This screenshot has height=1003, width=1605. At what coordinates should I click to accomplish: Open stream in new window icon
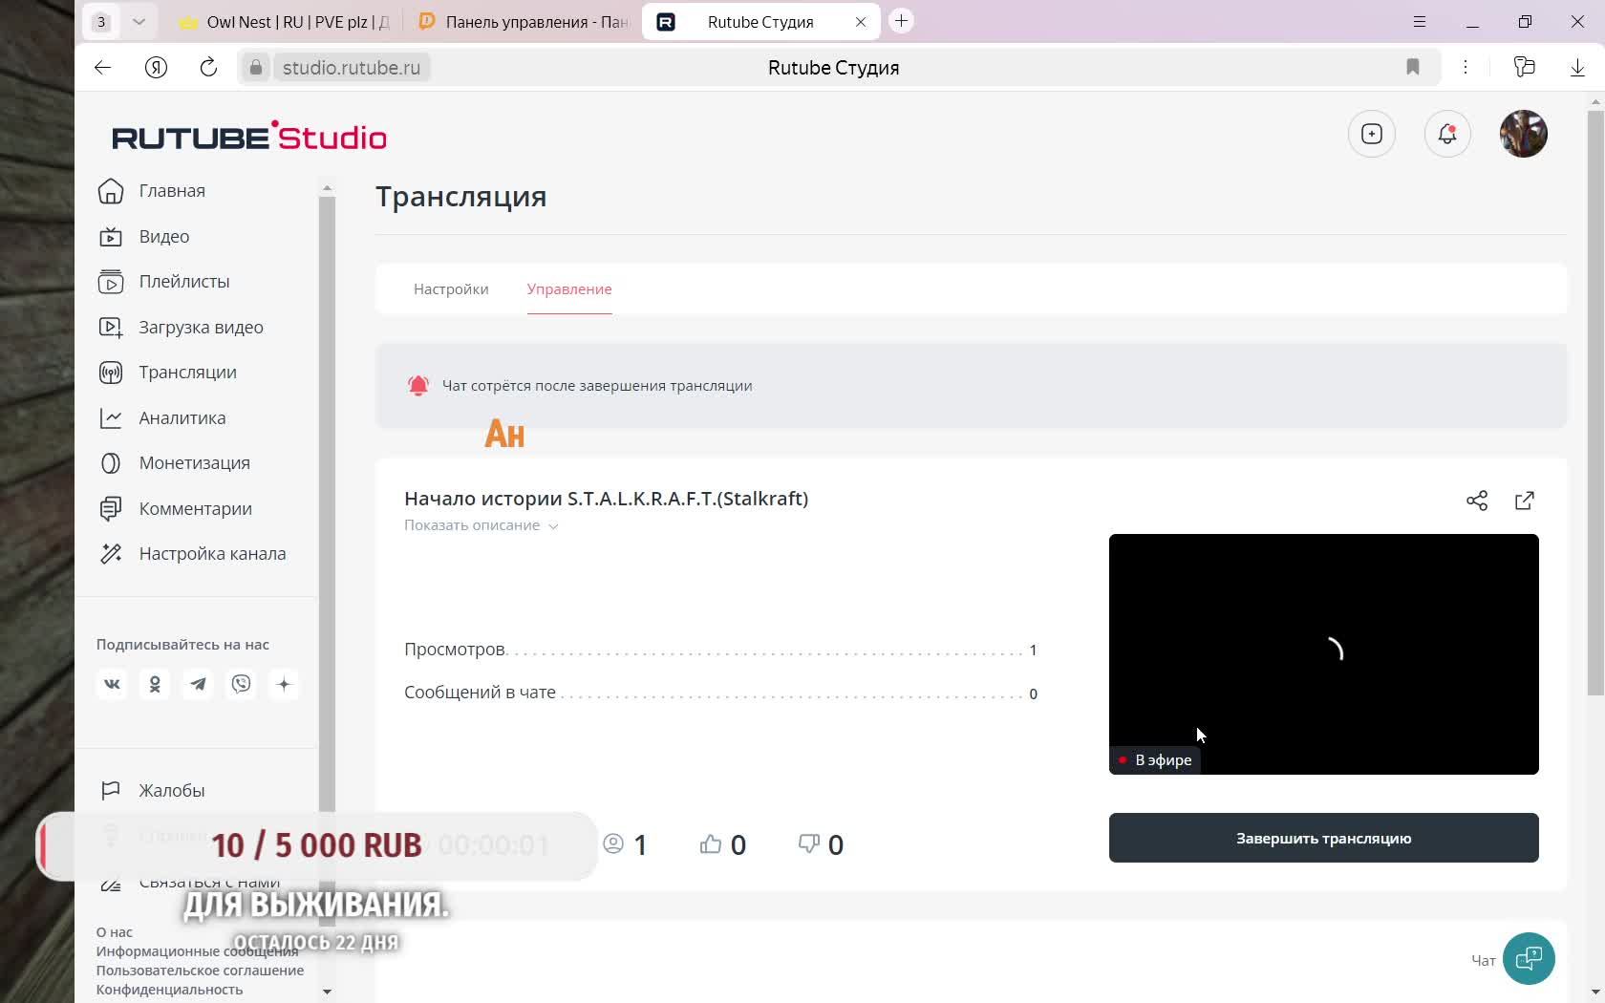(1525, 501)
